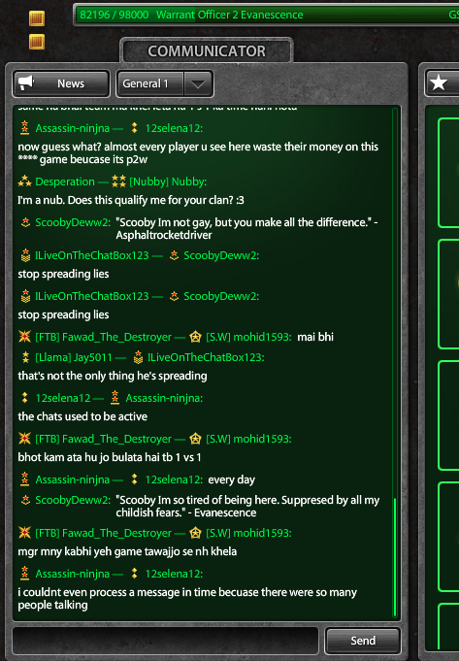The width and height of the screenshot is (459, 661).
Task: Click Desperation's three-star rank icon
Action: pos(25,182)
